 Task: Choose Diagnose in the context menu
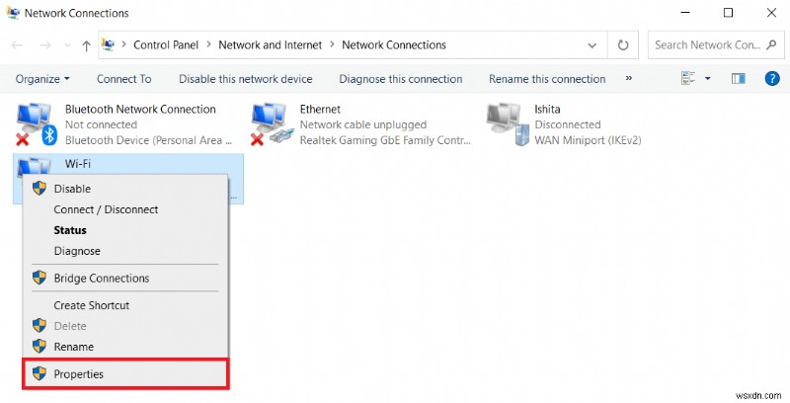point(125,251)
